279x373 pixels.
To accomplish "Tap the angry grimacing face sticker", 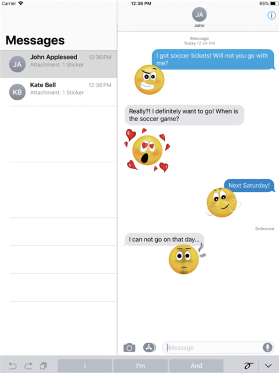I will click(149, 80).
